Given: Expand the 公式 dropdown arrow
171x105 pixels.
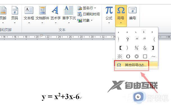Looking at the screenshot, I should 109,23.
